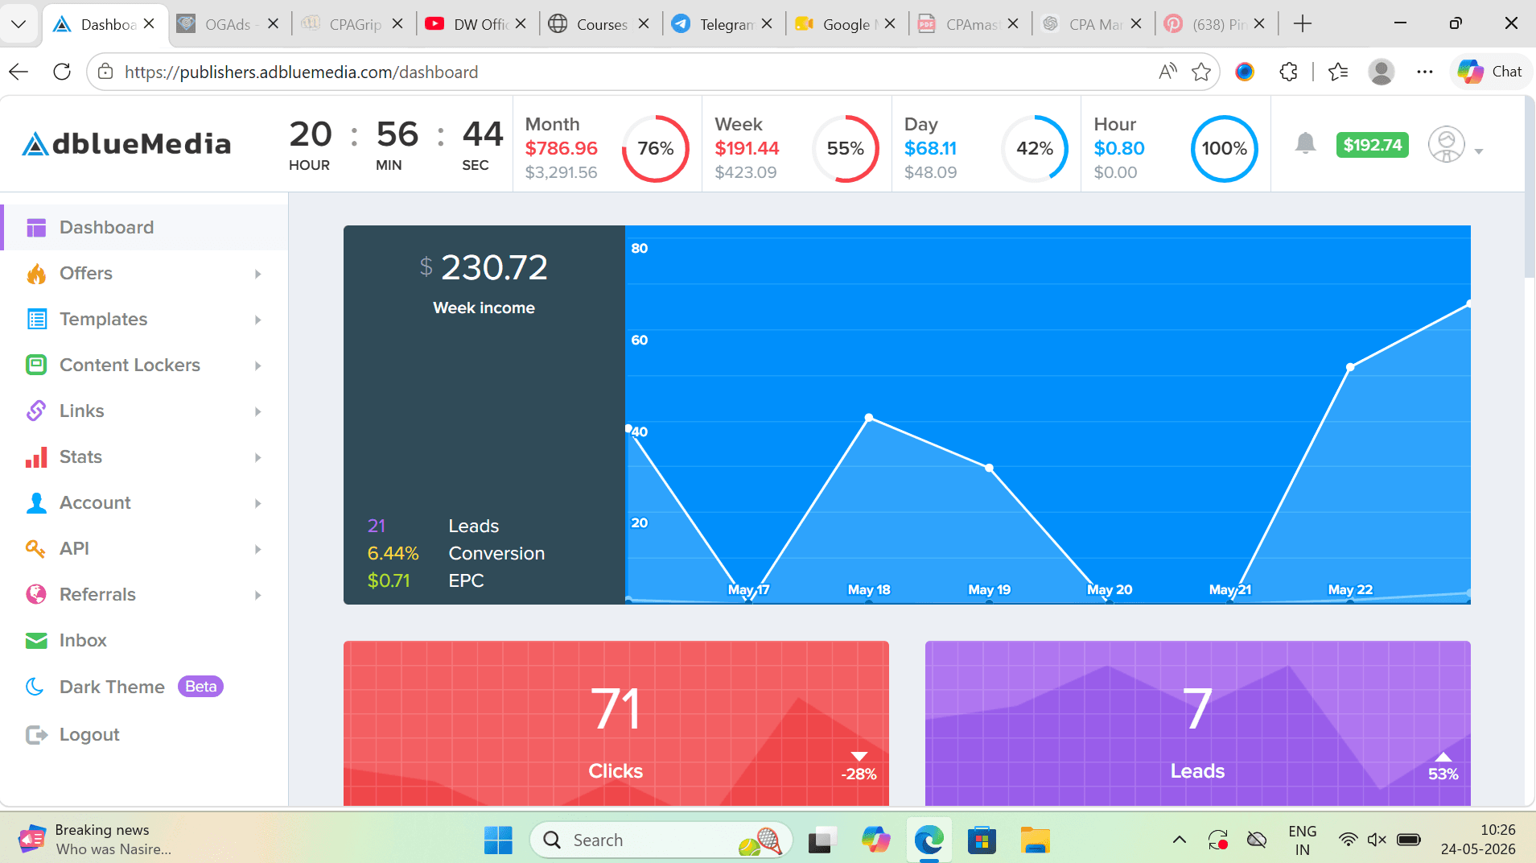Click the Logout link
The width and height of the screenshot is (1536, 863).
pyautogui.click(x=89, y=734)
